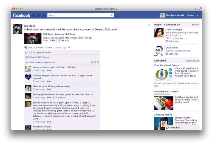Go to Home in the header
213x145 pixels.
pyautogui.click(x=190, y=15)
